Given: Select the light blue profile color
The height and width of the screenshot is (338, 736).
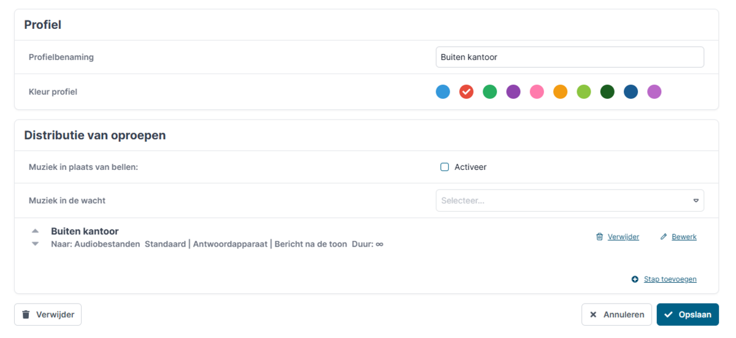Looking at the screenshot, I should (x=443, y=92).
